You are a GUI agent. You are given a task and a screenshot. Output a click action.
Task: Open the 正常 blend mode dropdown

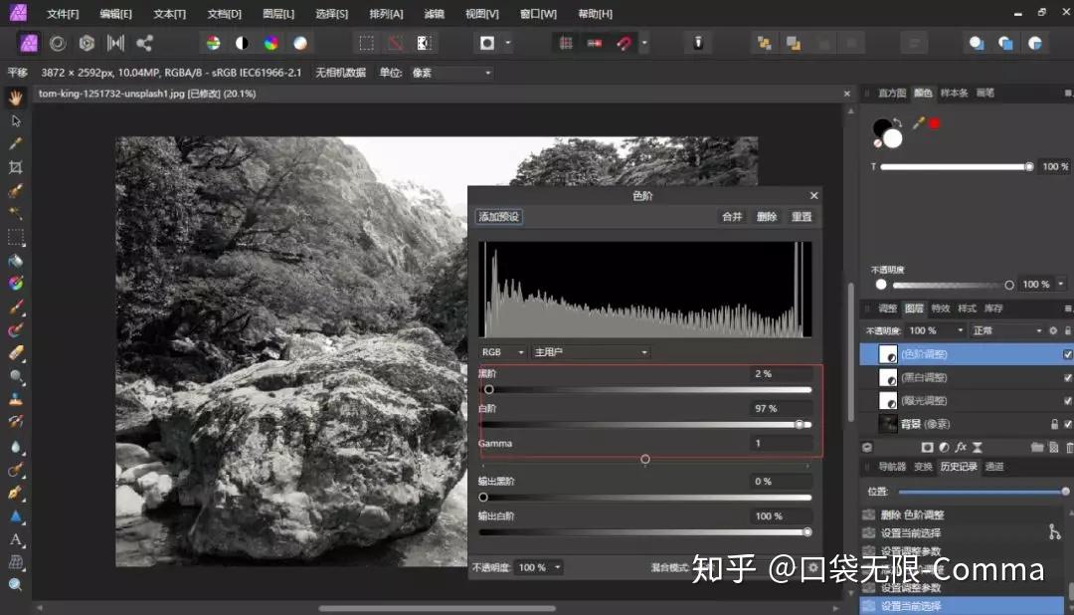(1004, 329)
